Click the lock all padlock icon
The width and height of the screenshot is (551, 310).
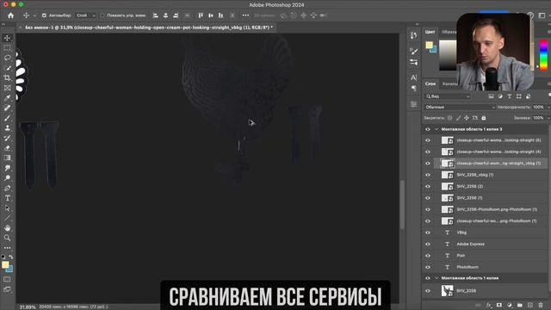tap(484, 118)
